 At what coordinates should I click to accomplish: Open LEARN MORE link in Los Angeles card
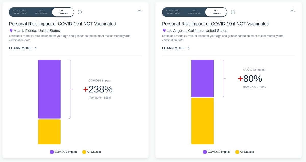(176, 48)
